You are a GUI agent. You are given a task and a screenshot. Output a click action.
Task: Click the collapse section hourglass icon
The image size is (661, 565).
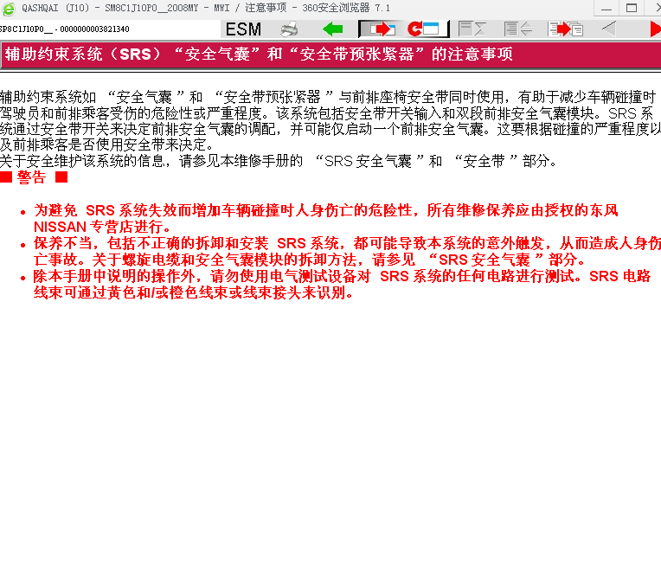point(472,29)
